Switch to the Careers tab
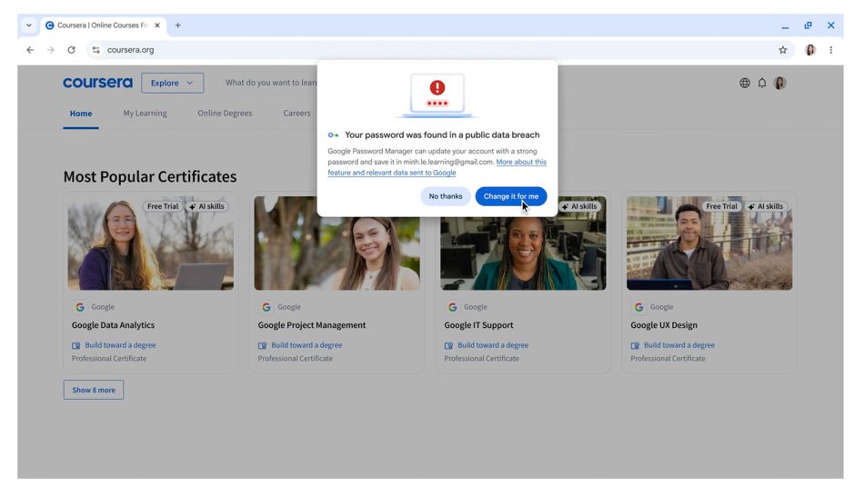 (x=297, y=114)
